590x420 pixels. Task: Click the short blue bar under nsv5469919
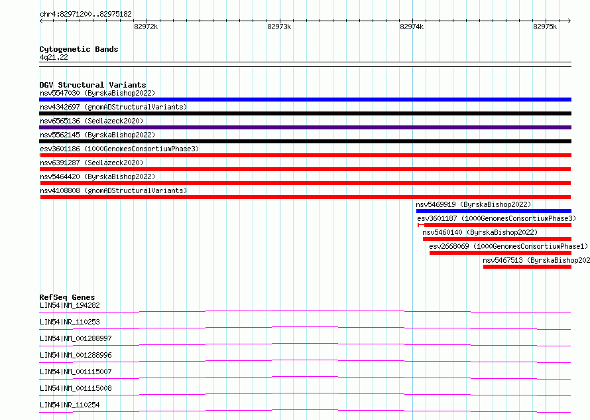coord(494,211)
